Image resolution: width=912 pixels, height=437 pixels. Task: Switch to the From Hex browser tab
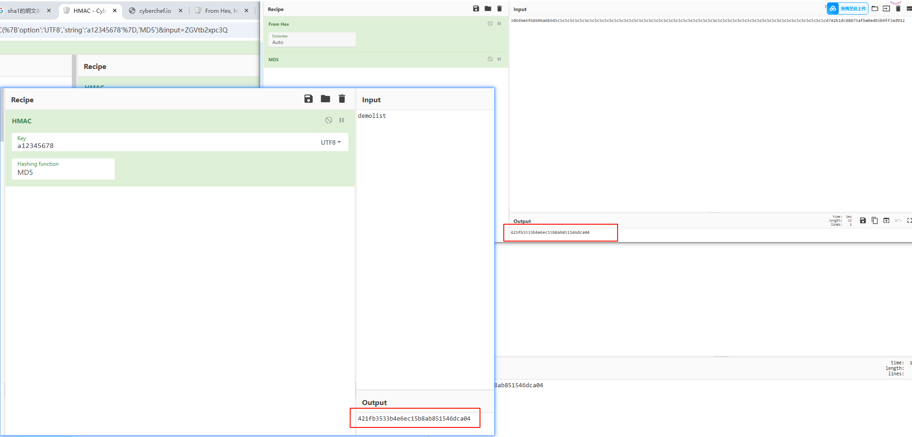coord(221,11)
